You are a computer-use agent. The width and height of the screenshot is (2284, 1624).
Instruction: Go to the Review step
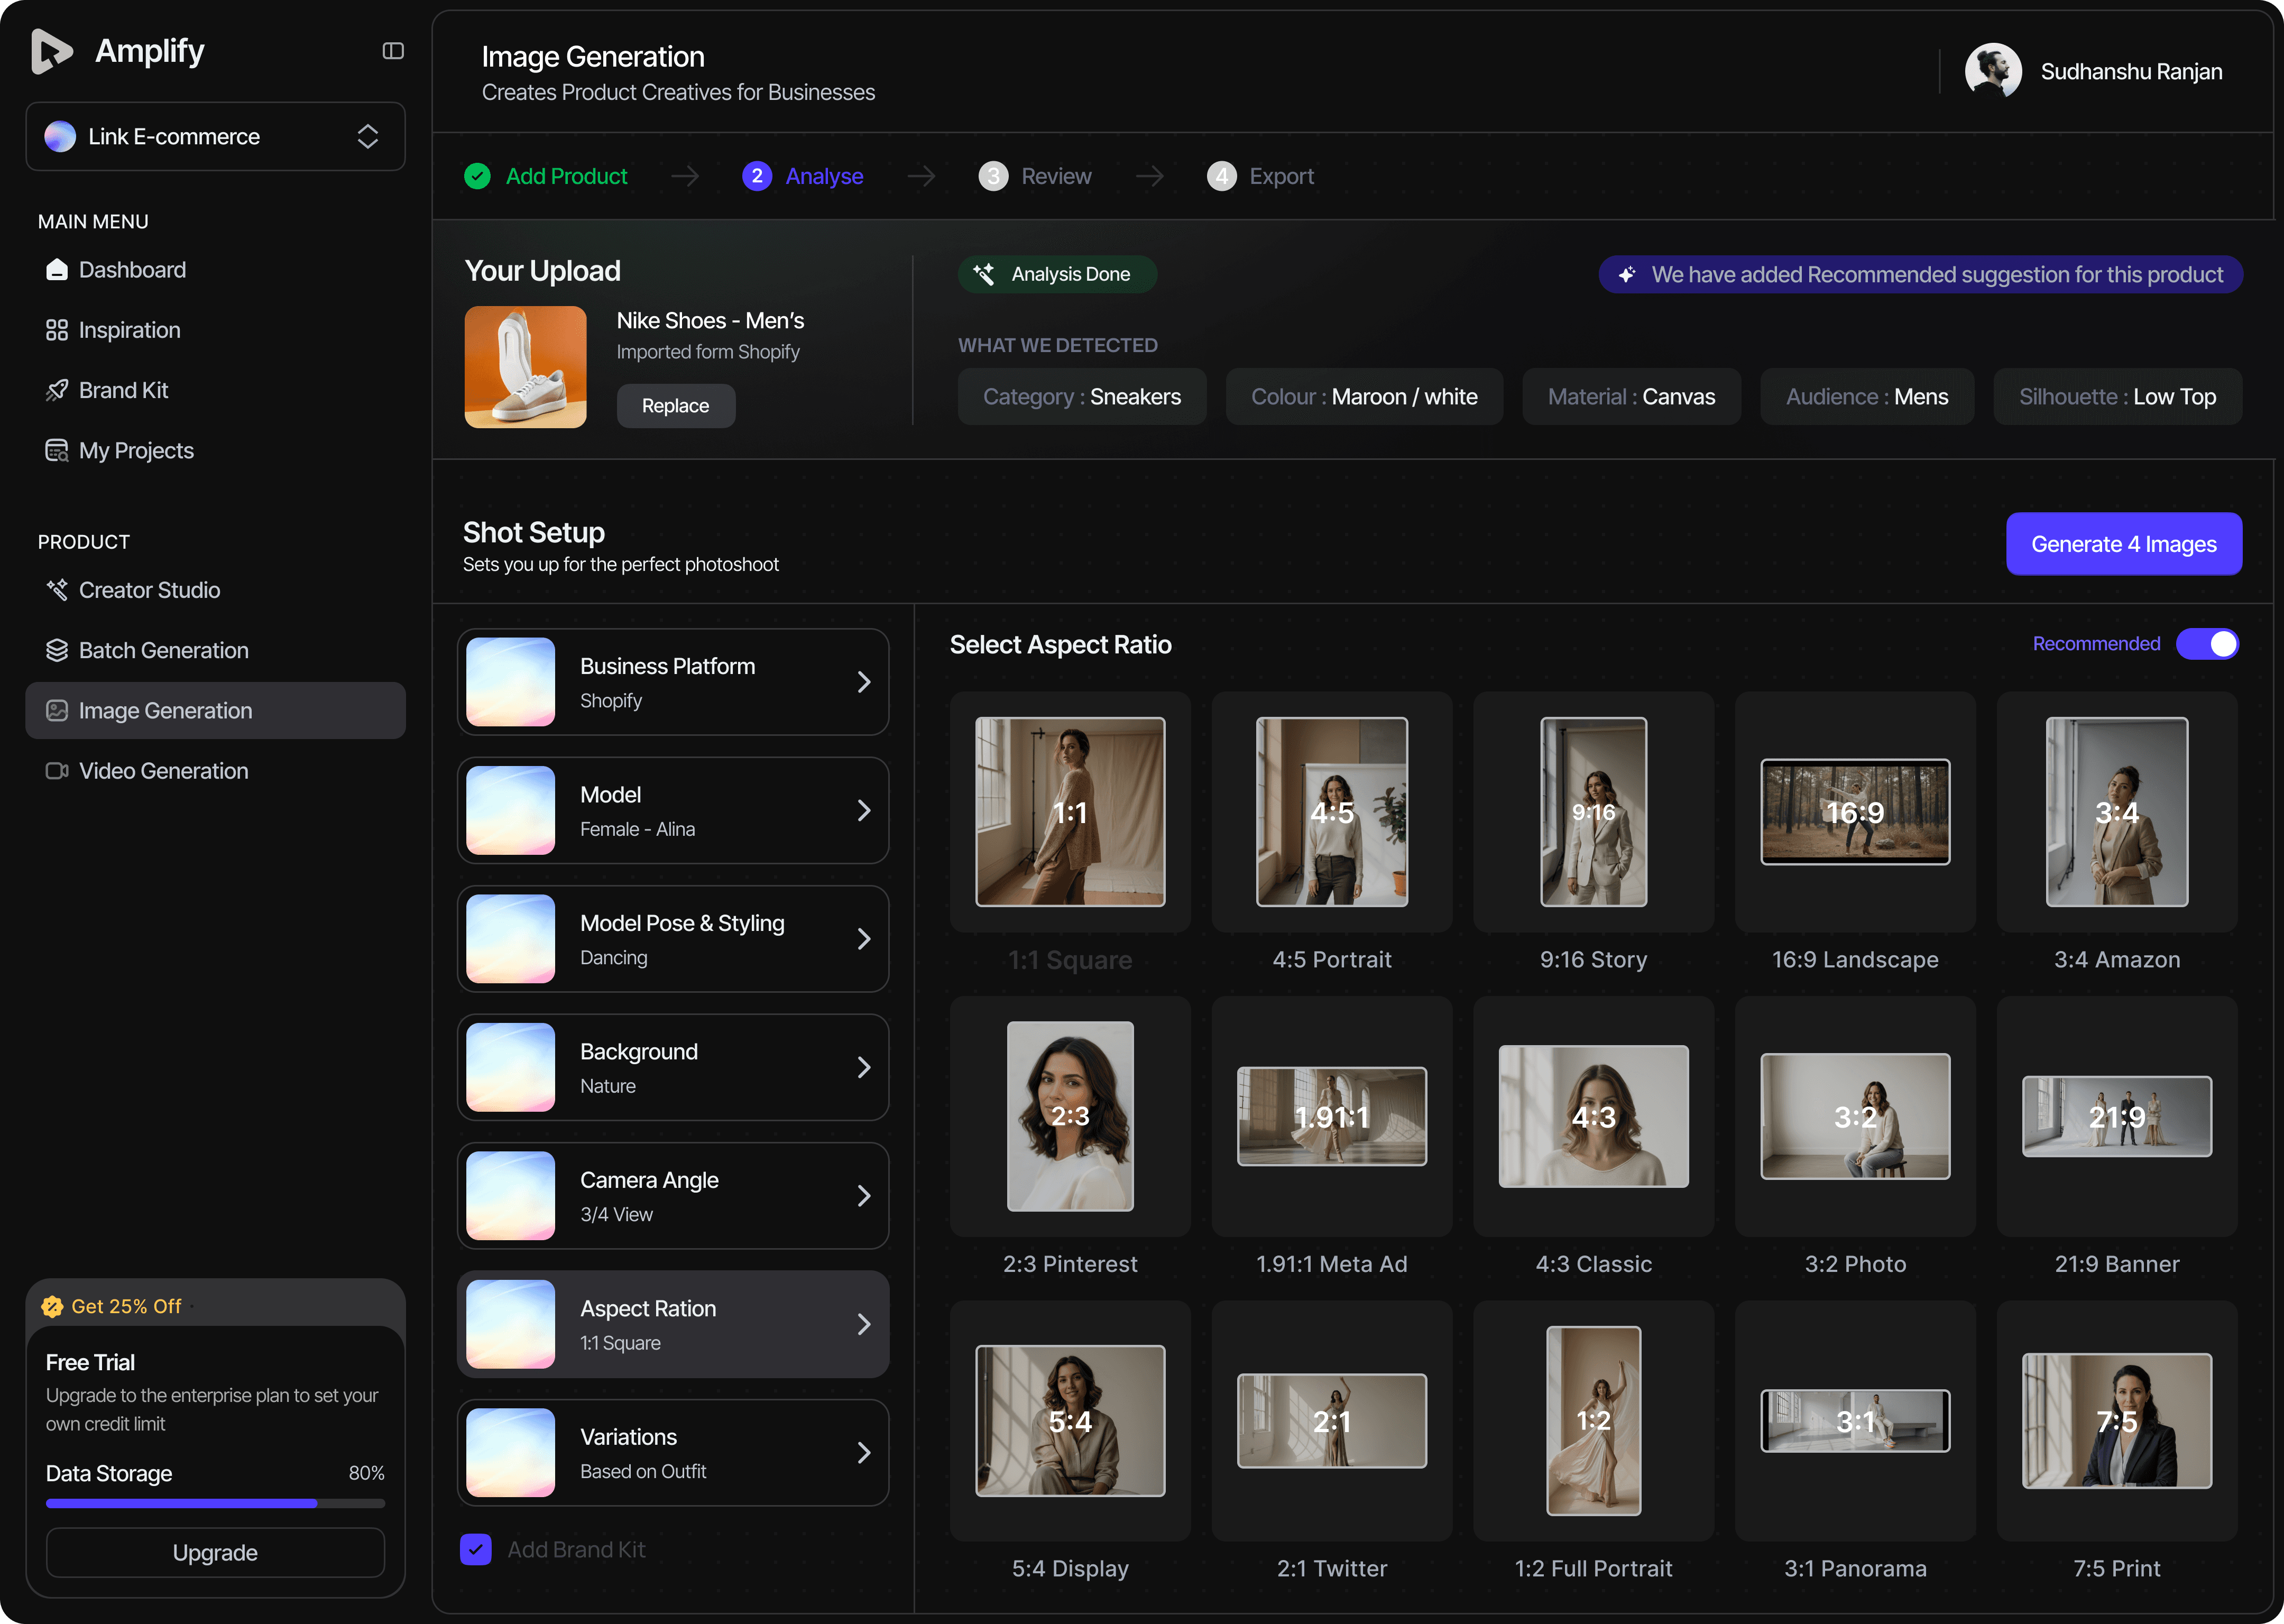[1035, 176]
